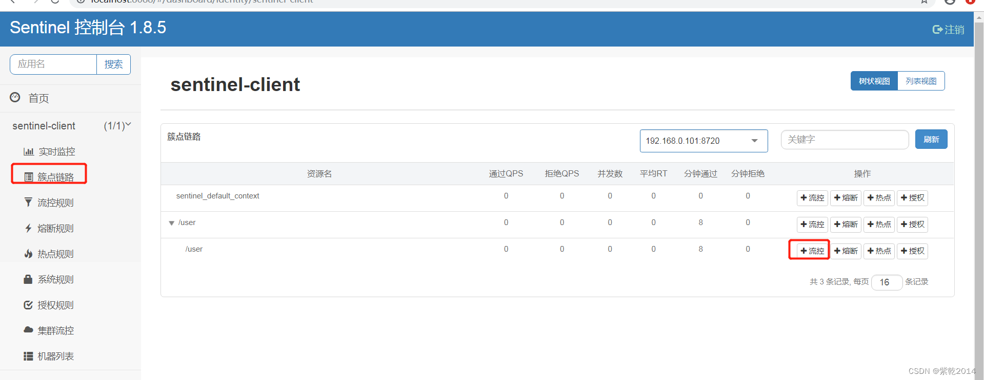Click the logout icon beside 注销
Screen dimensions: 984x380
coord(937,30)
